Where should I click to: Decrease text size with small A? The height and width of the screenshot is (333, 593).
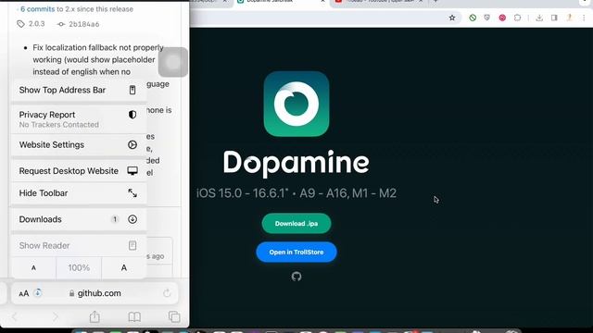point(33,267)
